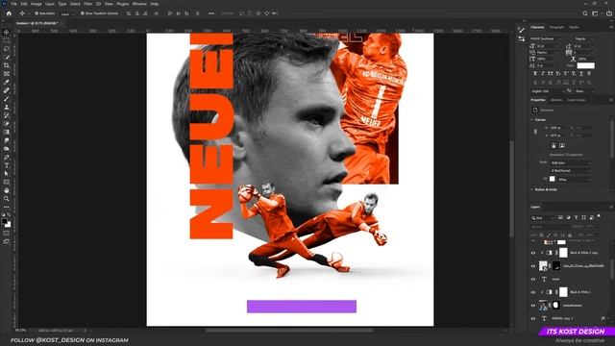
Task: Select the Gradient tool
Action: pyautogui.click(x=7, y=132)
